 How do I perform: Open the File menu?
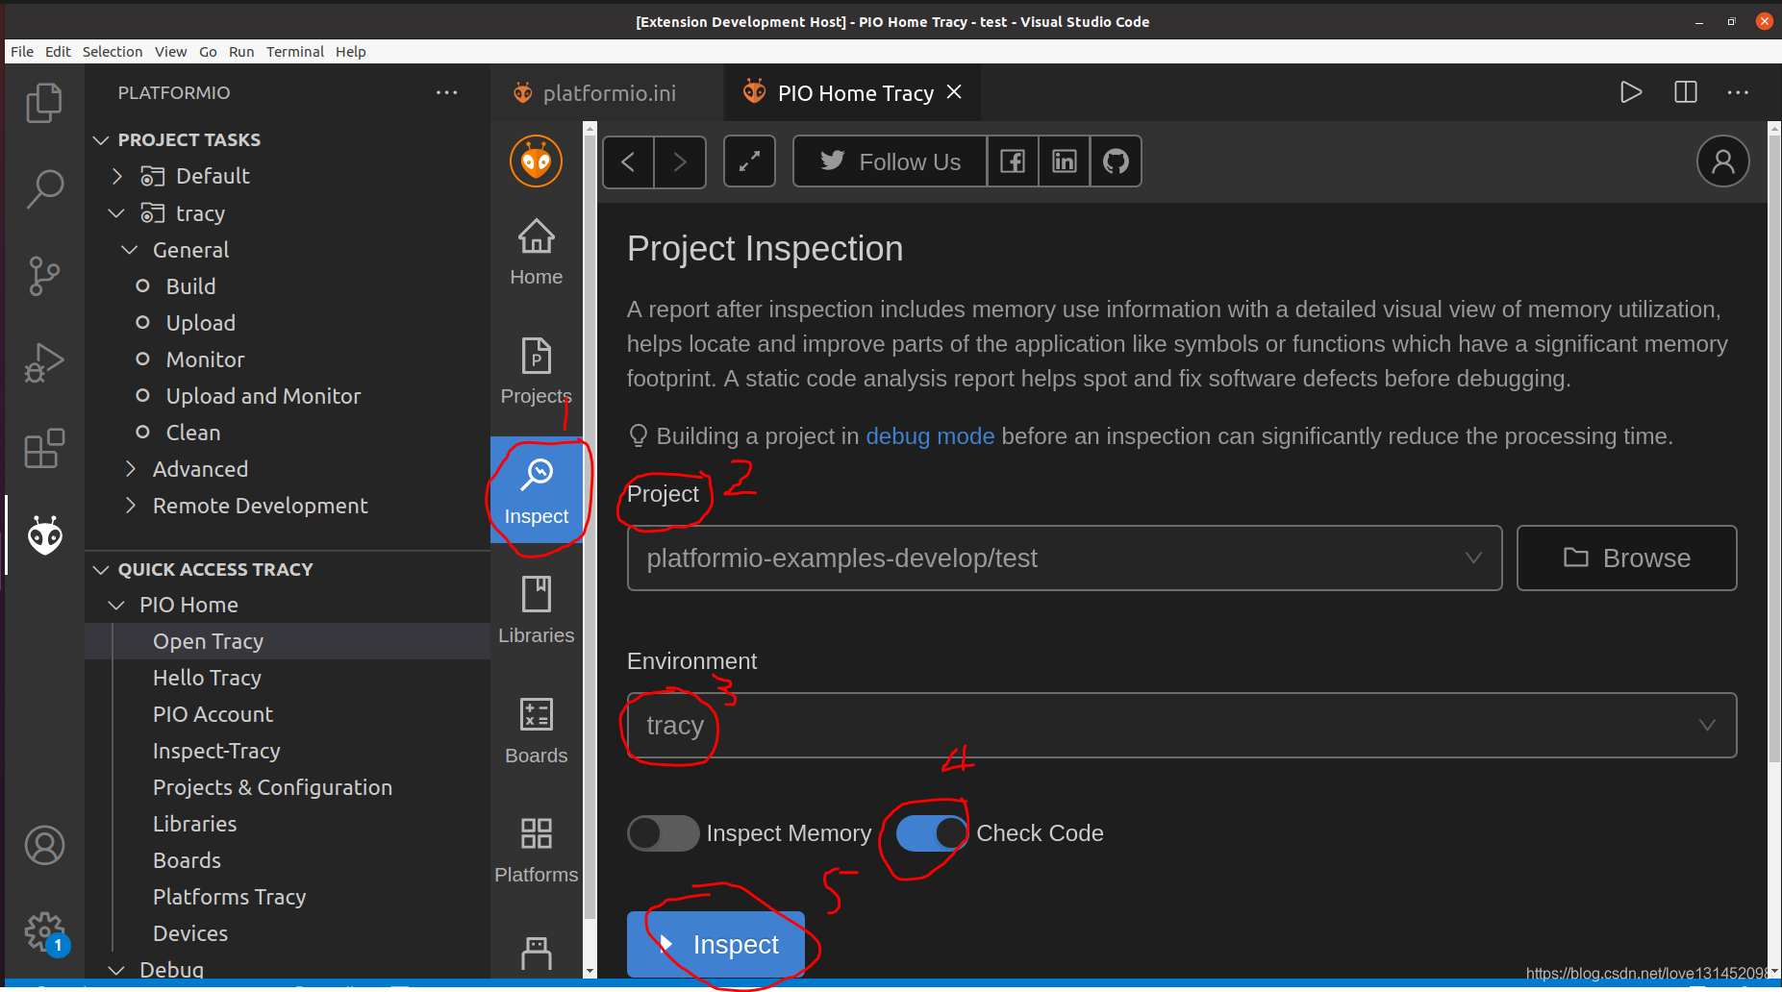click(22, 52)
